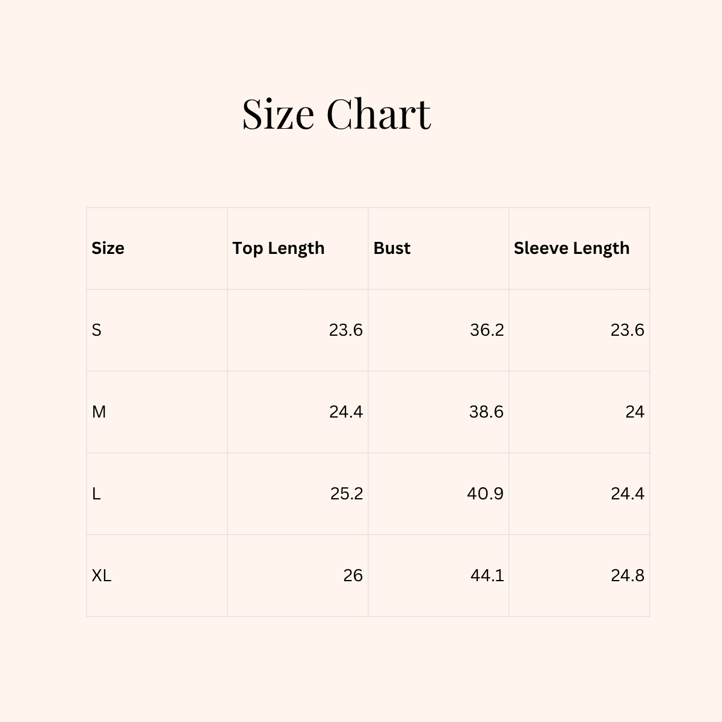The height and width of the screenshot is (722, 722).
Task: Select the "Size" column header
Action: point(108,248)
